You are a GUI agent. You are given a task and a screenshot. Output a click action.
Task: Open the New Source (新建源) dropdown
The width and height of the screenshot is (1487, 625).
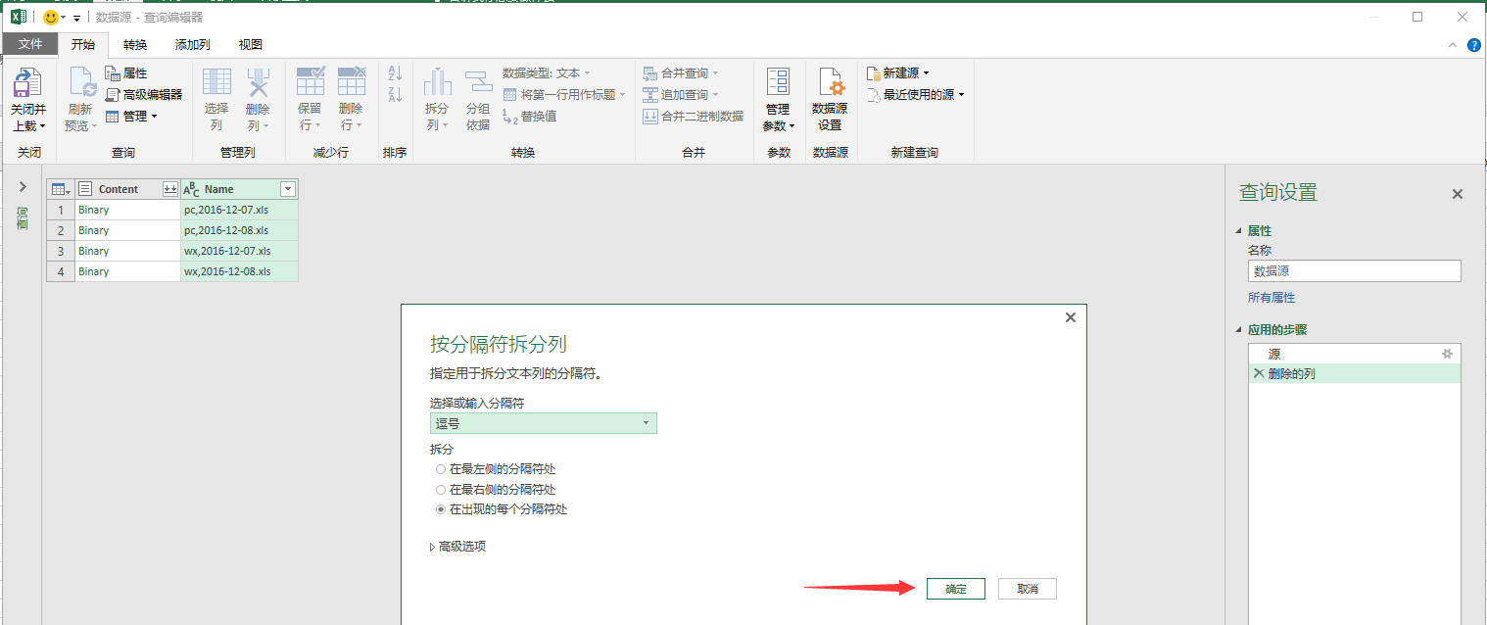898,73
